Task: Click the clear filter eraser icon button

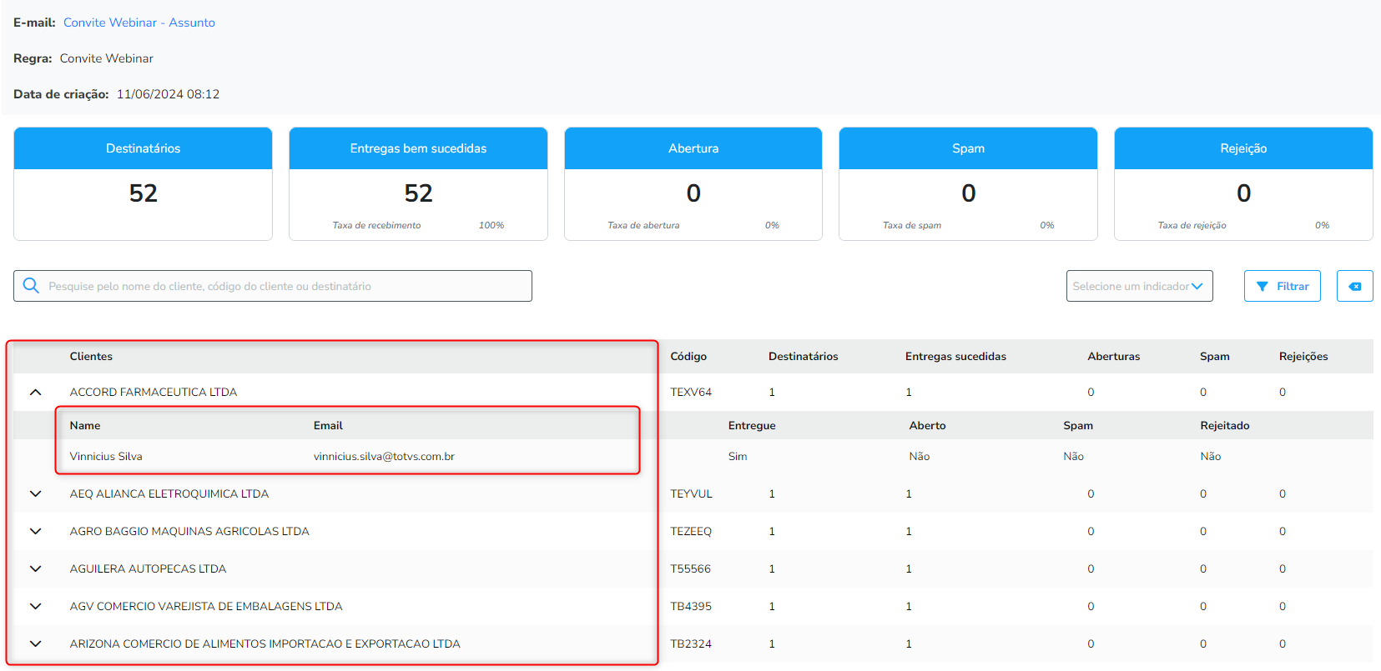Action: (x=1354, y=286)
